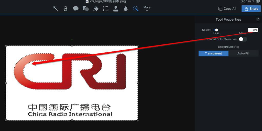Select the Blur droplet tool
Viewport: 262px width, 131px height.
click(126, 9)
